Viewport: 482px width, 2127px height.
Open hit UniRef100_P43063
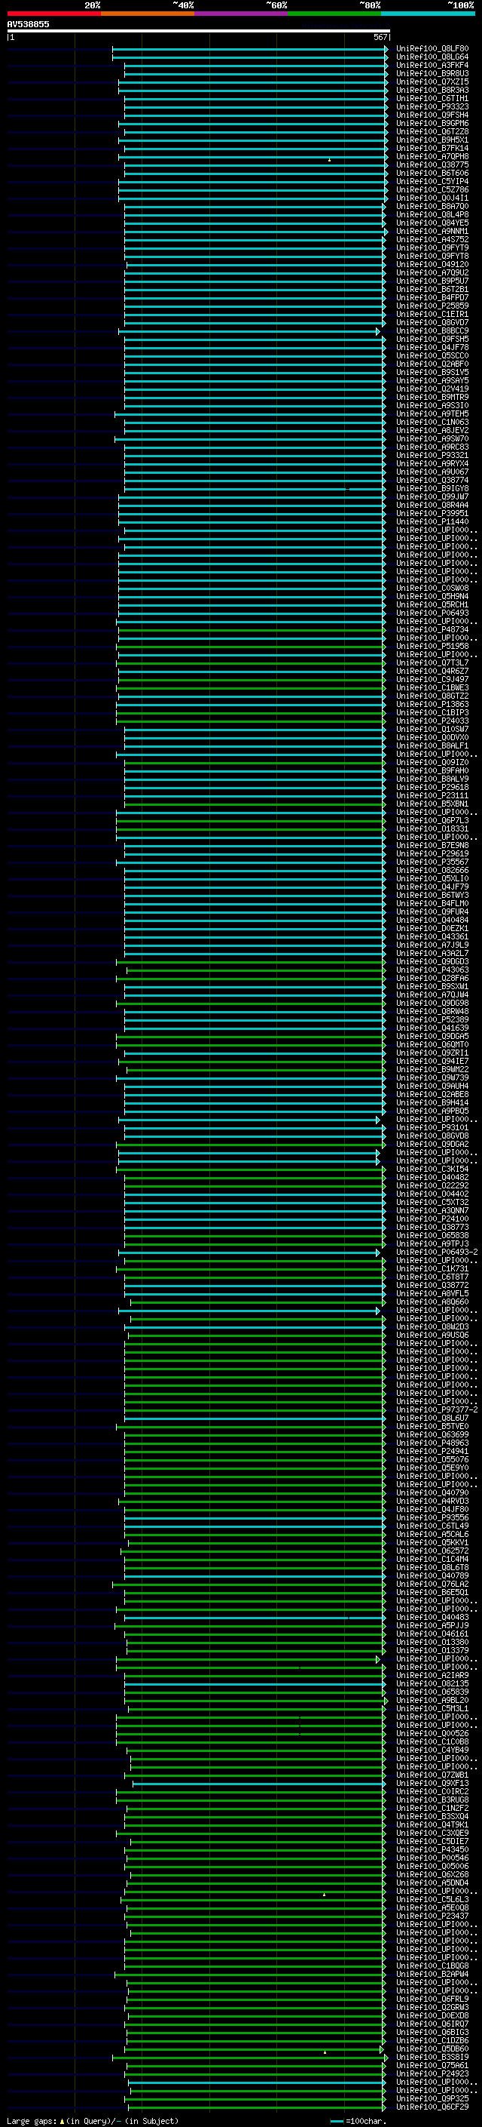coord(432,970)
